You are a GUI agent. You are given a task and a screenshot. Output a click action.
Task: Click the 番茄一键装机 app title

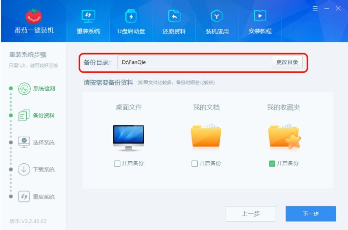tap(34, 30)
